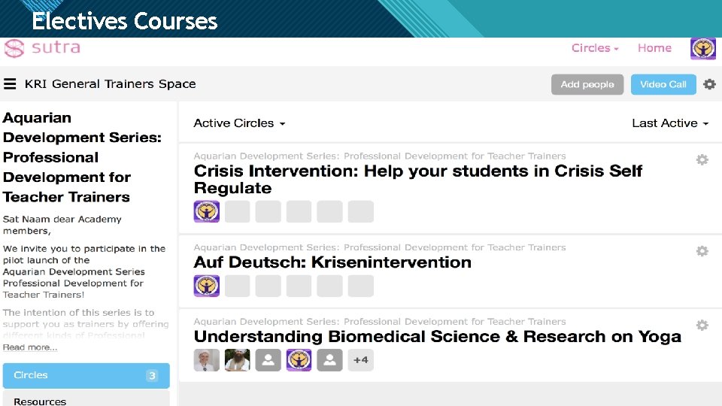This screenshot has height=406, width=722.
Task: Open space settings gear next to Video Call
Action: (x=709, y=84)
